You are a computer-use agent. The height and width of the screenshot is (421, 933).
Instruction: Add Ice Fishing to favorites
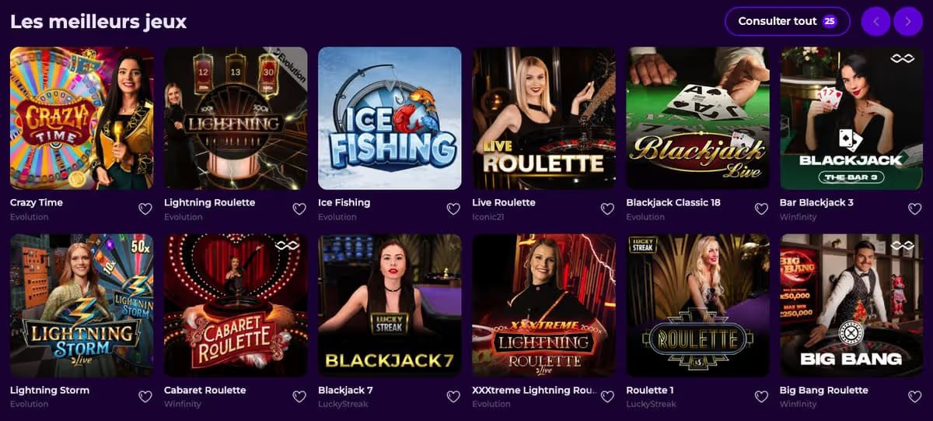(453, 209)
